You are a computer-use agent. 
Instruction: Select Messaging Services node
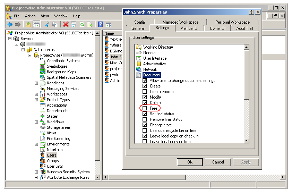(x=63, y=89)
